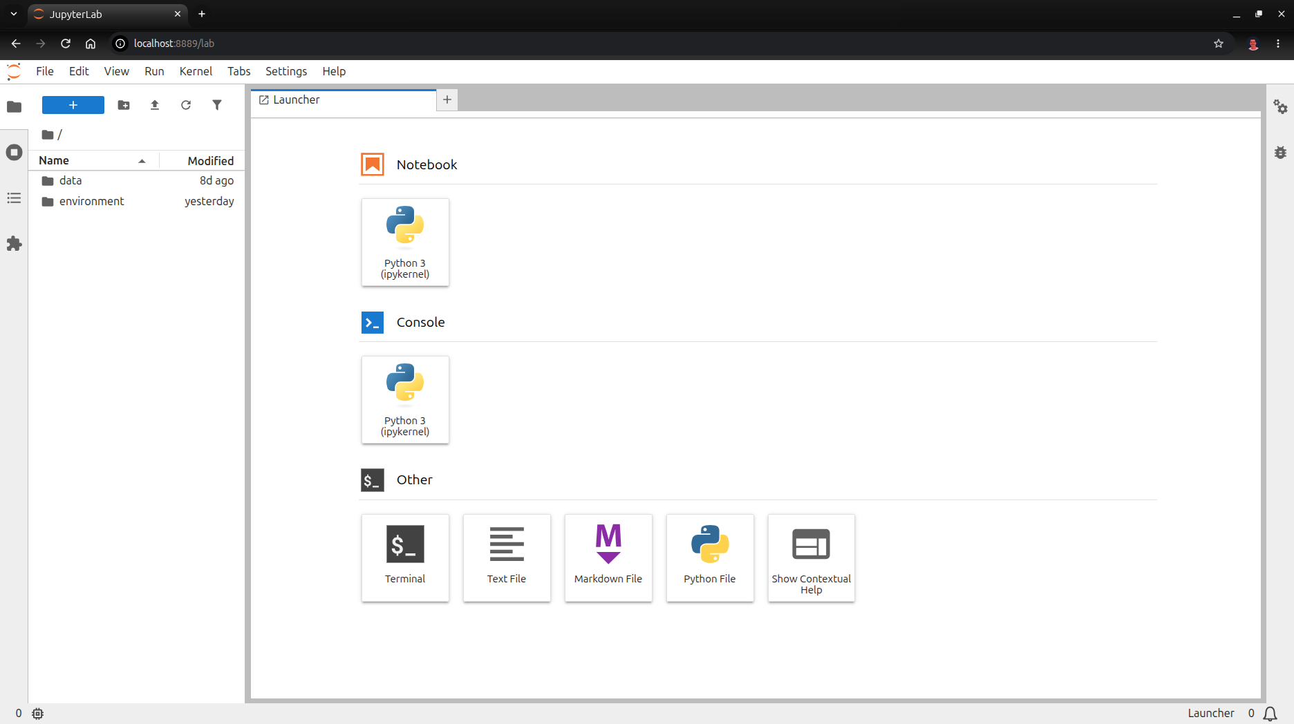Click the '8d ago' modified time
The height and width of the screenshot is (724, 1294).
click(x=216, y=181)
